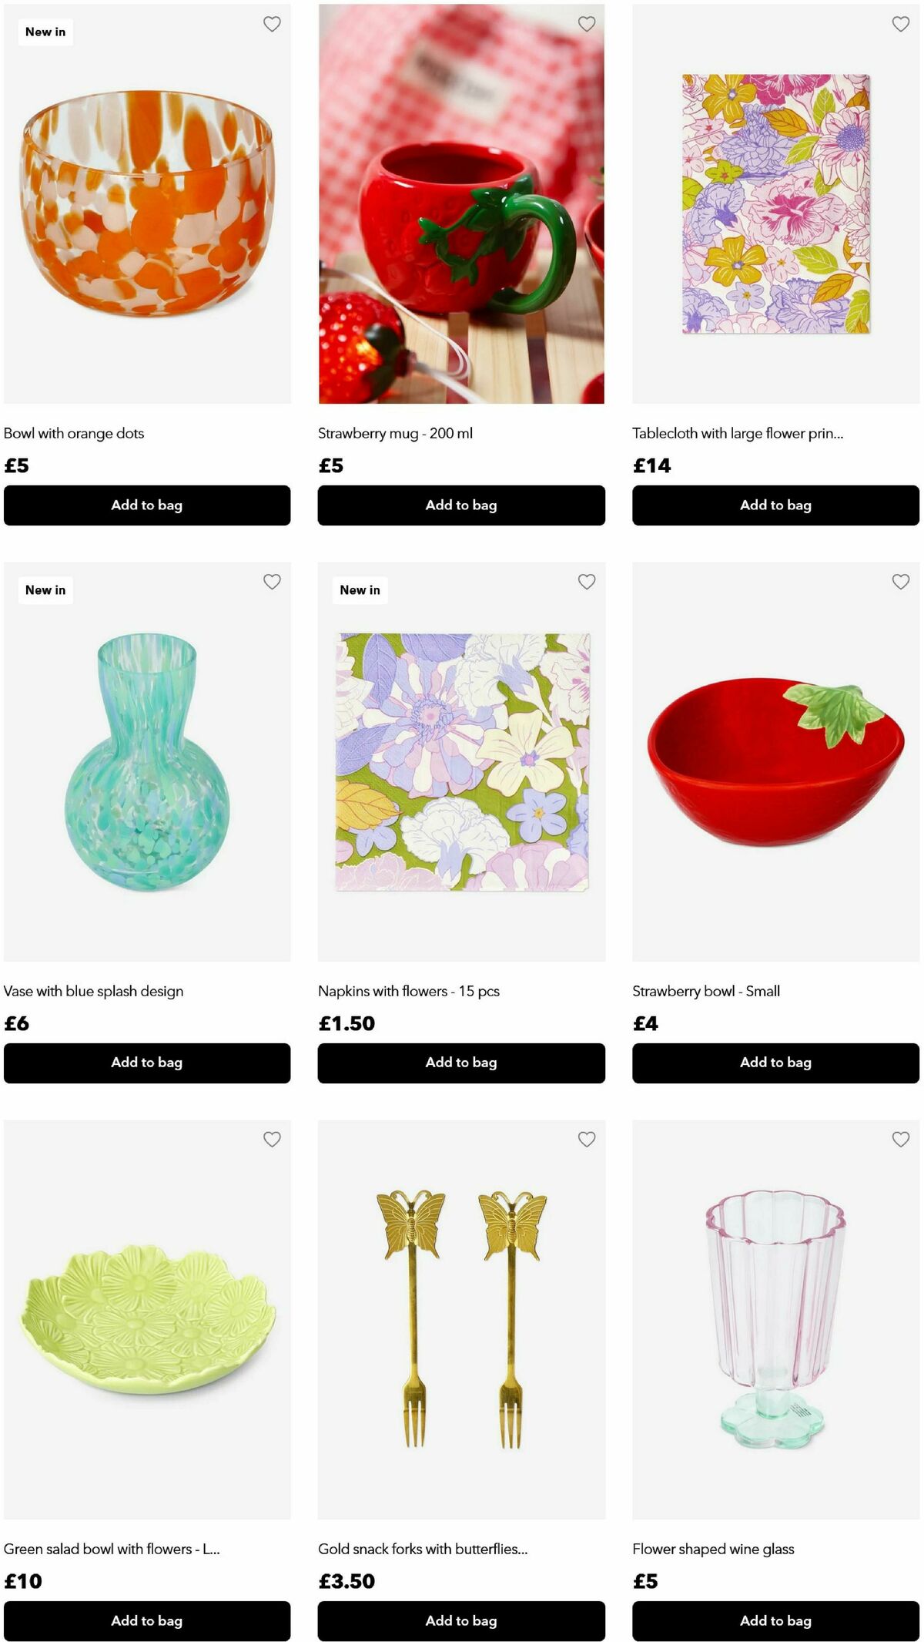
Task: View the blue splash vase image
Action: [147, 761]
